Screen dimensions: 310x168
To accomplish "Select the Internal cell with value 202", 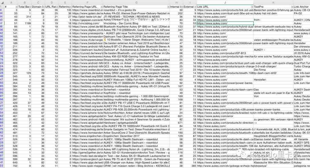I will [177, 13].
